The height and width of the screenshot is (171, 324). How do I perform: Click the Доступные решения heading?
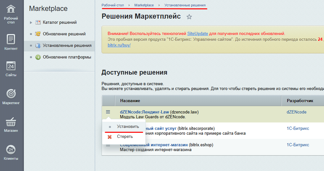click(134, 72)
